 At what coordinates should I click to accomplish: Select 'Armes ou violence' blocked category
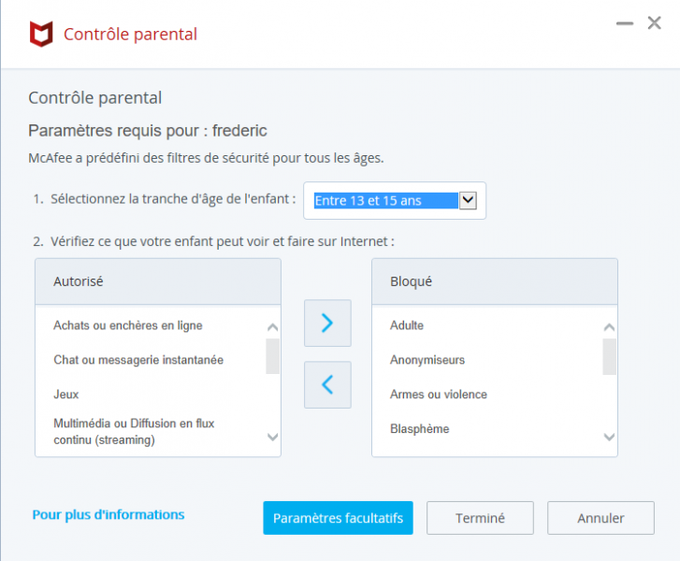439,395
